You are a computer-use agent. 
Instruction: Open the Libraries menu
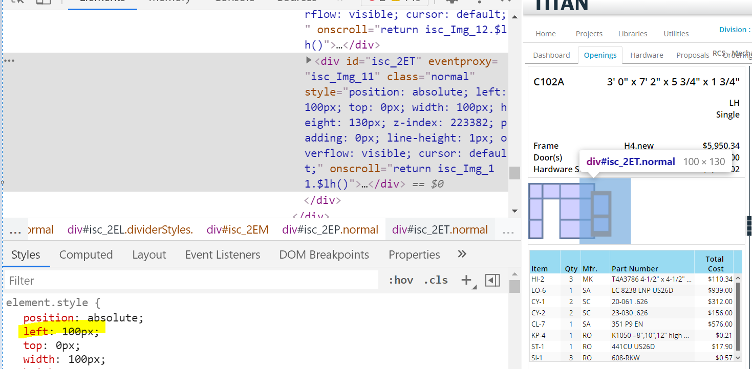632,34
